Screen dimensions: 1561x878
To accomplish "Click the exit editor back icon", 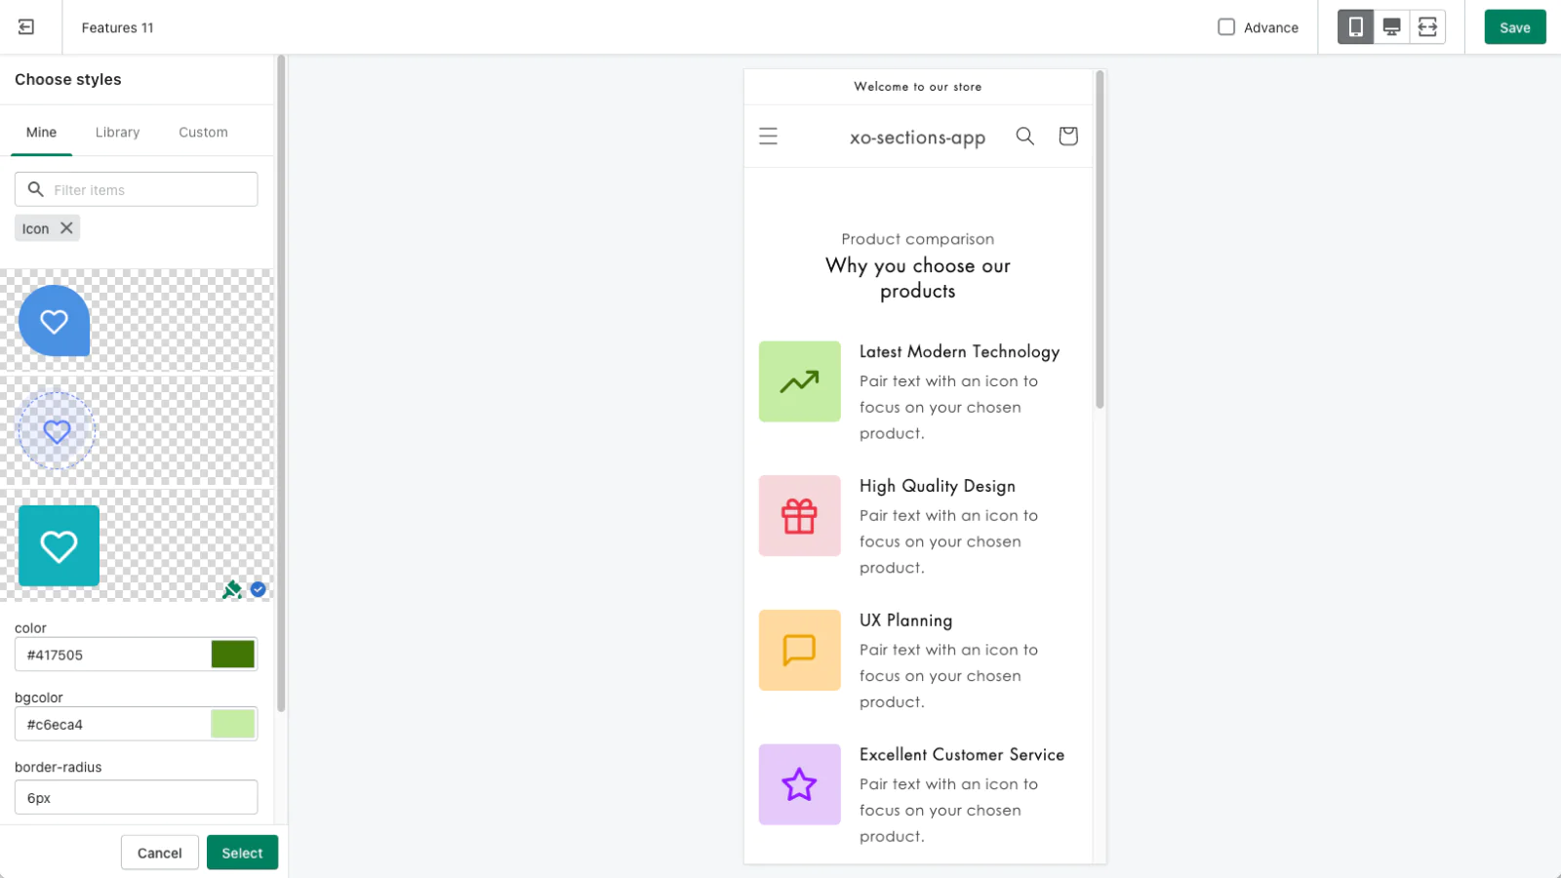I will pyautogui.click(x=26, y=27).
